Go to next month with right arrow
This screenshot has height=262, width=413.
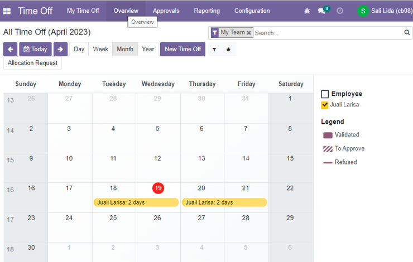60,49
